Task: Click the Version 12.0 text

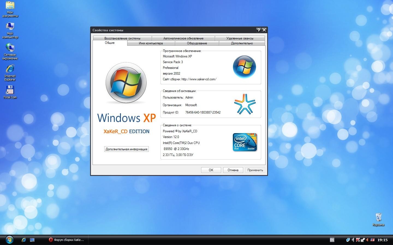Action: [x=171, y=137]
